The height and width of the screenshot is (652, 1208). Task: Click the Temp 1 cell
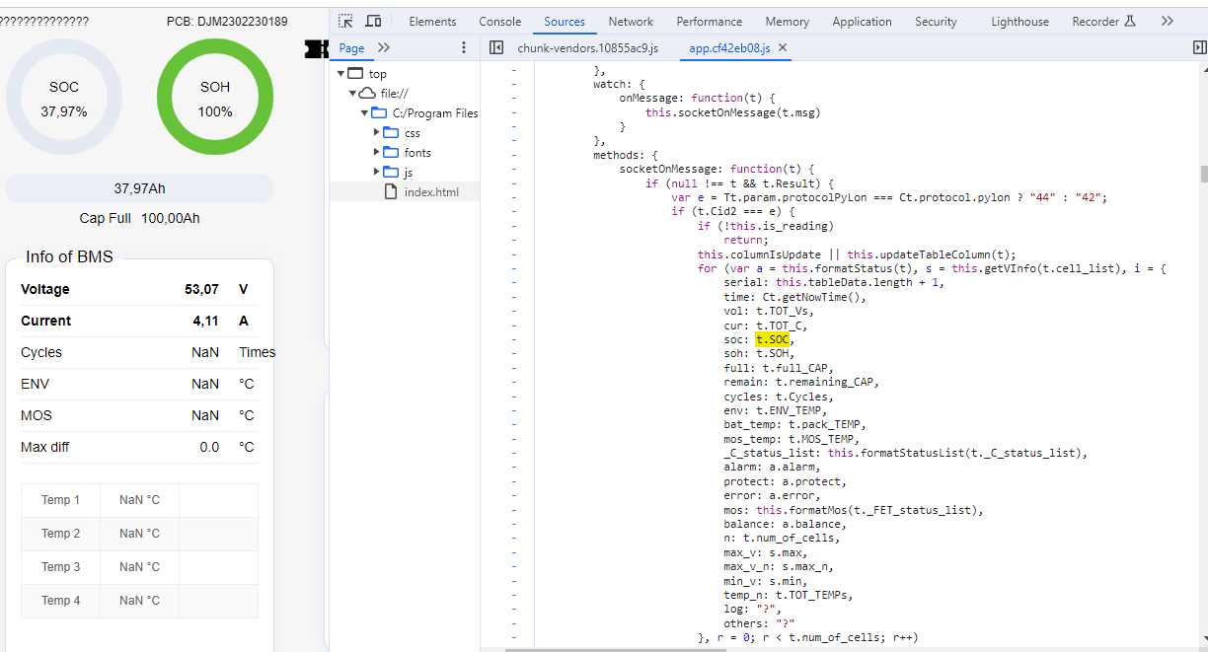pos(61,500)
